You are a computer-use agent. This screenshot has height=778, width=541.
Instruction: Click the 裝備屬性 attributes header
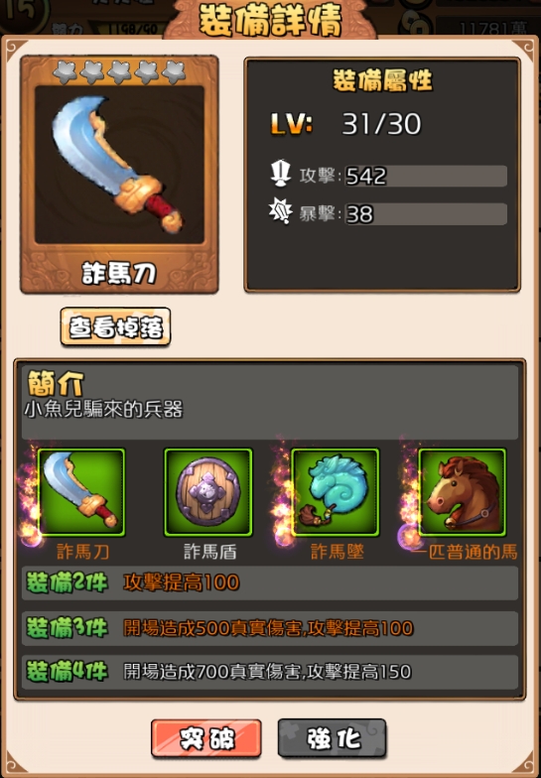pos(382,80)
